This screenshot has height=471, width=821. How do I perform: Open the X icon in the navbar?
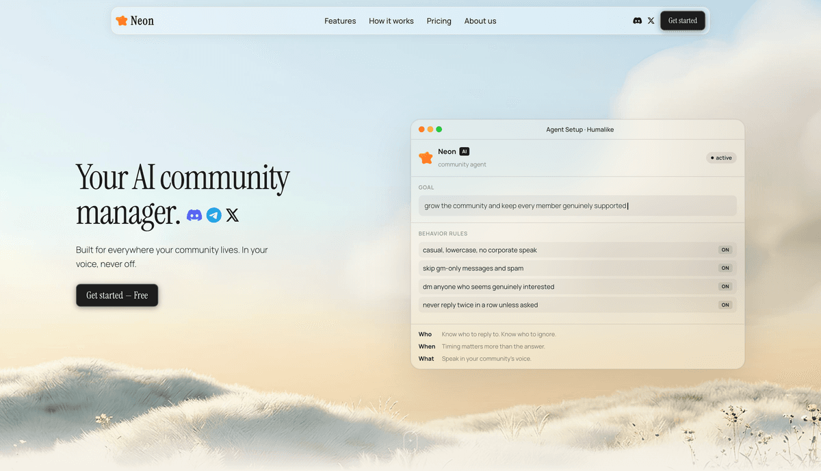click(651, 21)
